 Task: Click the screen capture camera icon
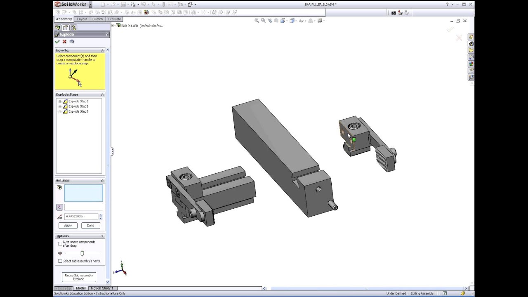[394, 13]
